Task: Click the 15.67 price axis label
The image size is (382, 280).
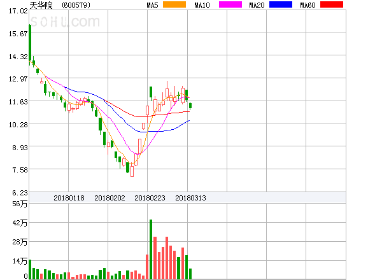Action: [18, 34]
